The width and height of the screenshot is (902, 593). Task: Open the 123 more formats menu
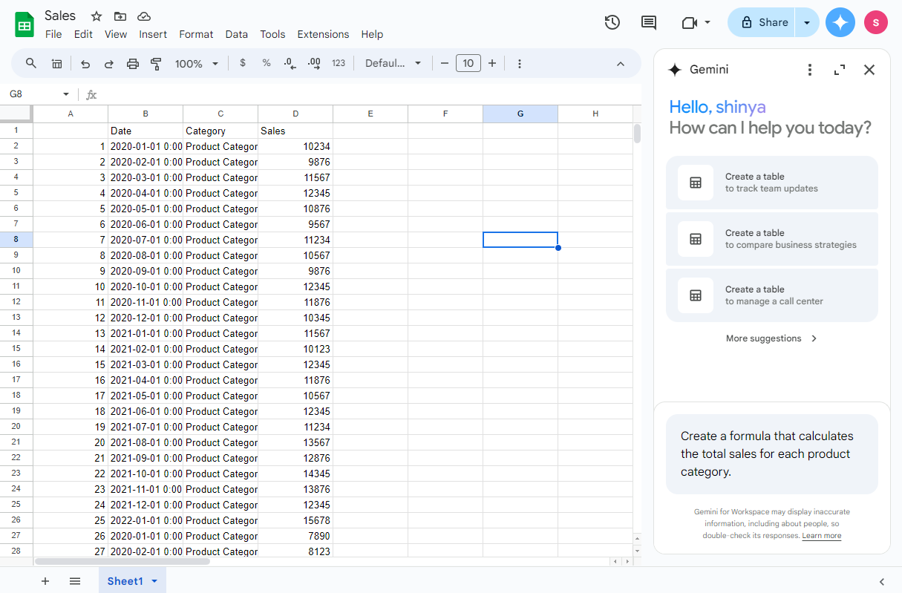[x=339, y=64]
